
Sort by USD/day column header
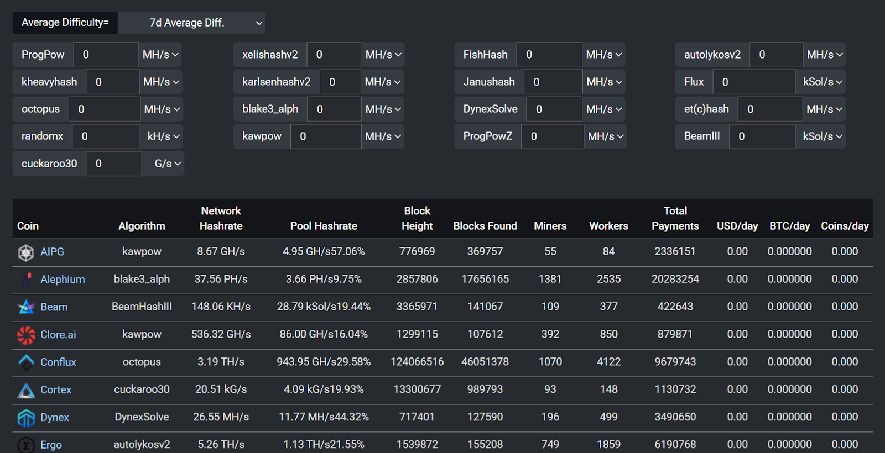click(x=737, y=226)
